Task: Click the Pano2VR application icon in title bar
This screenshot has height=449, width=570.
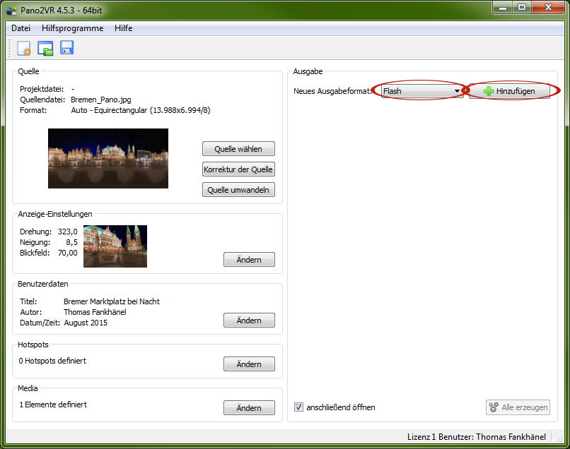Action: coord(11,8)
